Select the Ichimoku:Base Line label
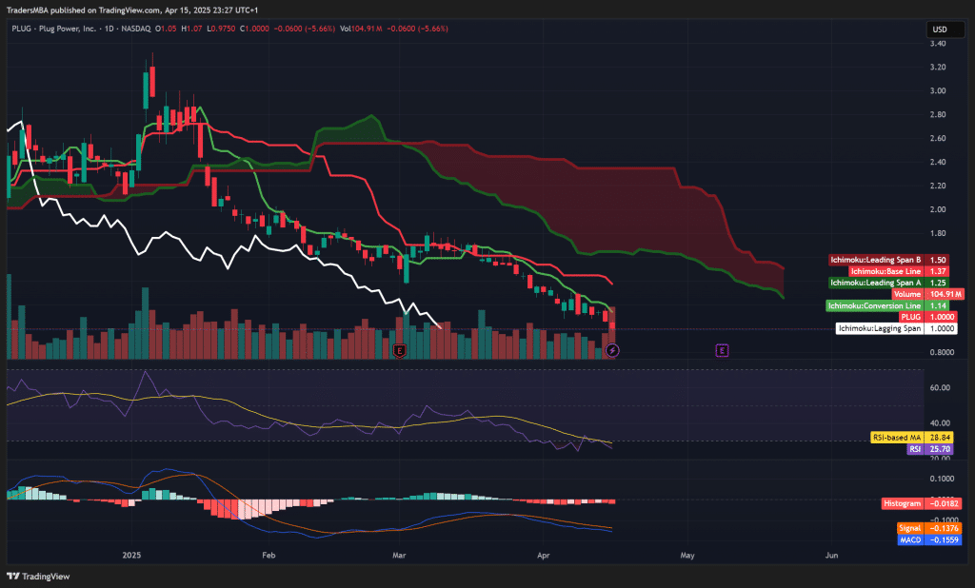This screenshot has height=588, width=975. pyautogui.click(x=885, y=271)
